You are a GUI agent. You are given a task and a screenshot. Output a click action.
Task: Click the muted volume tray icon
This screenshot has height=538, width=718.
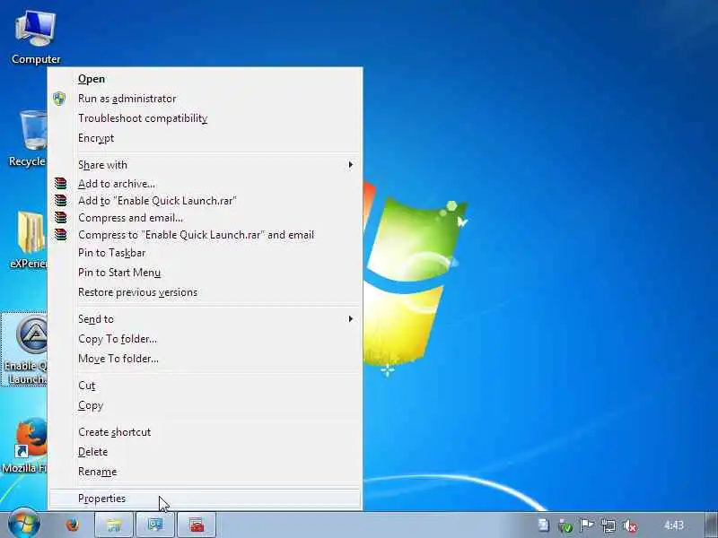(x=630, y=526)
